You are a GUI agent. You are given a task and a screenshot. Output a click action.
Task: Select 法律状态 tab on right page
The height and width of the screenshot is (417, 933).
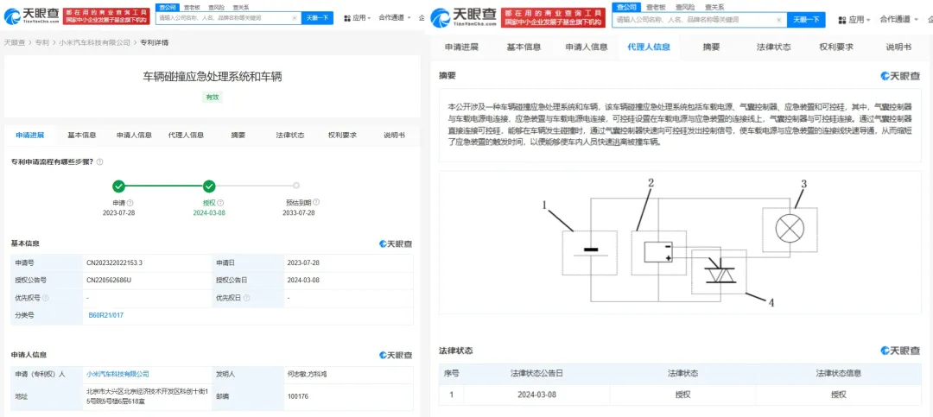click(773, 47)
